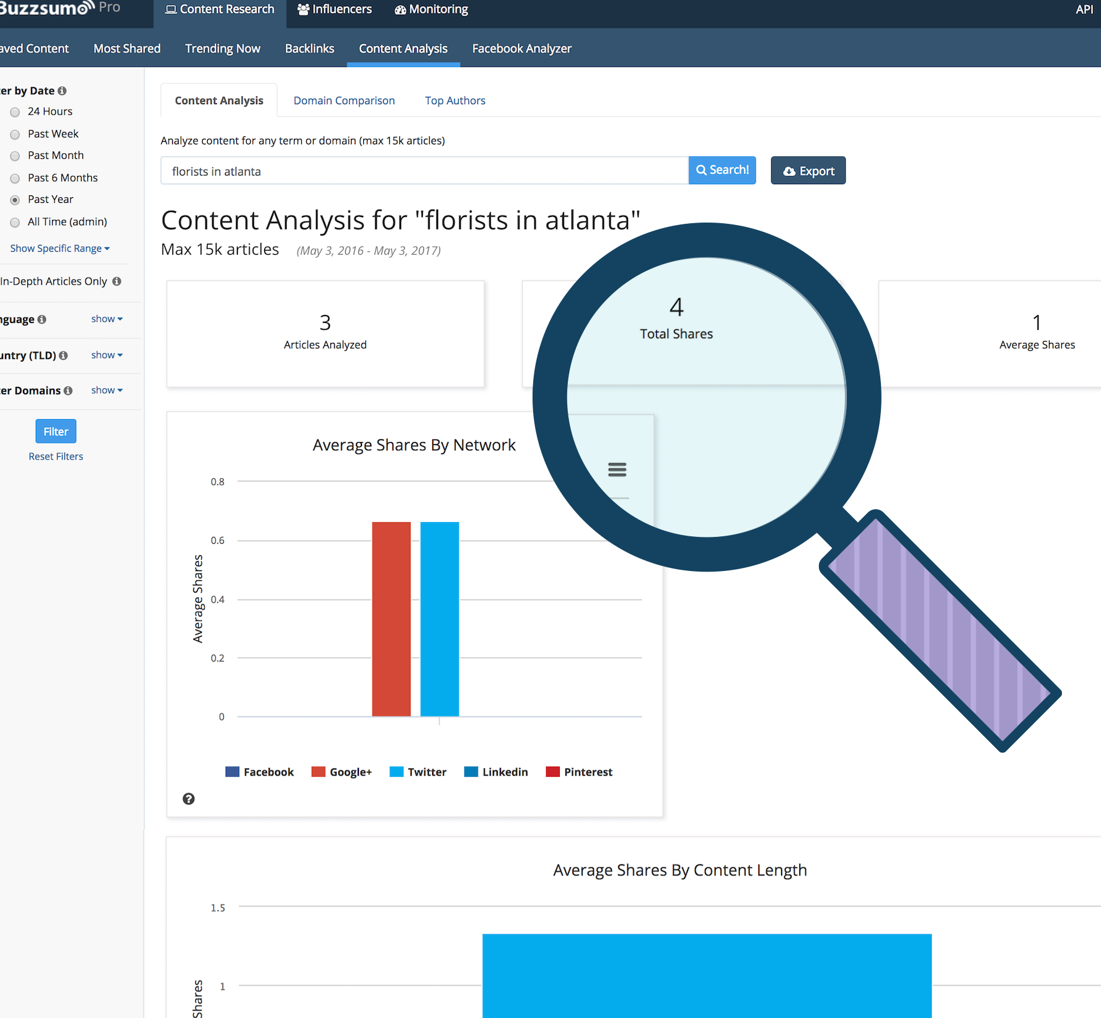Click the red Google+ bar in chart
This screenshot has height=1018, width=1101.
(x=391, y=619)
